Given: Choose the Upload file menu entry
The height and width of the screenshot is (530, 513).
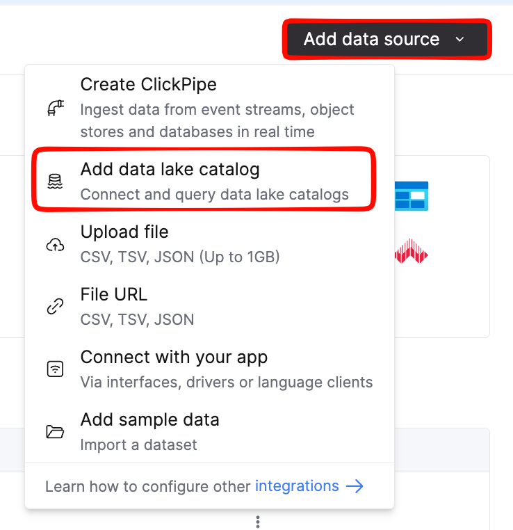Looking at the screenshot, I should [209, 244].
